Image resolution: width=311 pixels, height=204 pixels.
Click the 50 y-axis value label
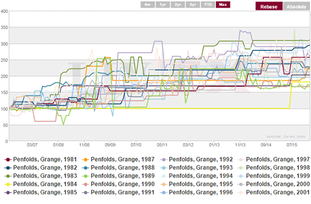pos(5,125)
